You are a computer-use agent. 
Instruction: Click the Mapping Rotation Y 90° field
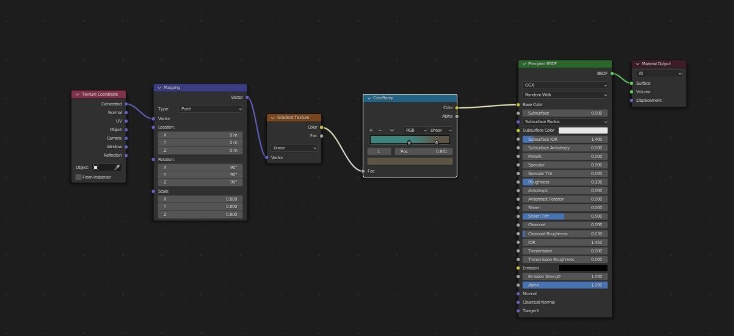click(200, 174)
